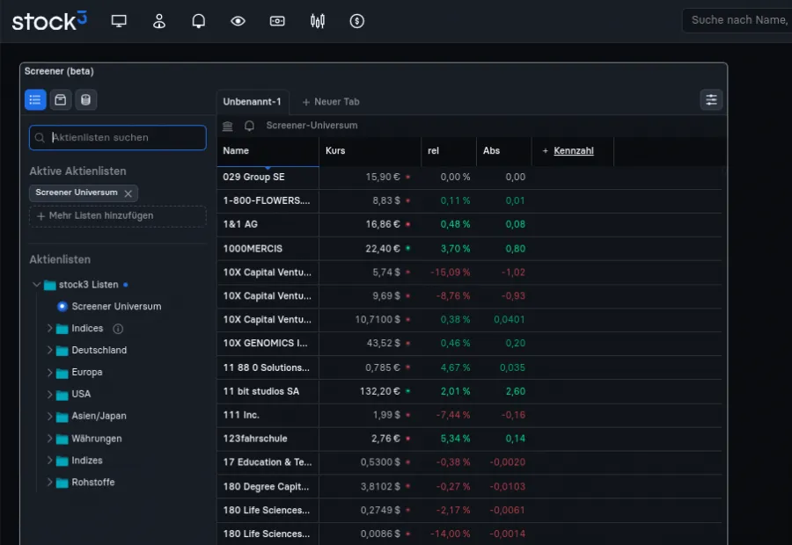Screen dimensions: 792x545
Task: Open the filter sliders settings icon
Action: tap(711, 100)
